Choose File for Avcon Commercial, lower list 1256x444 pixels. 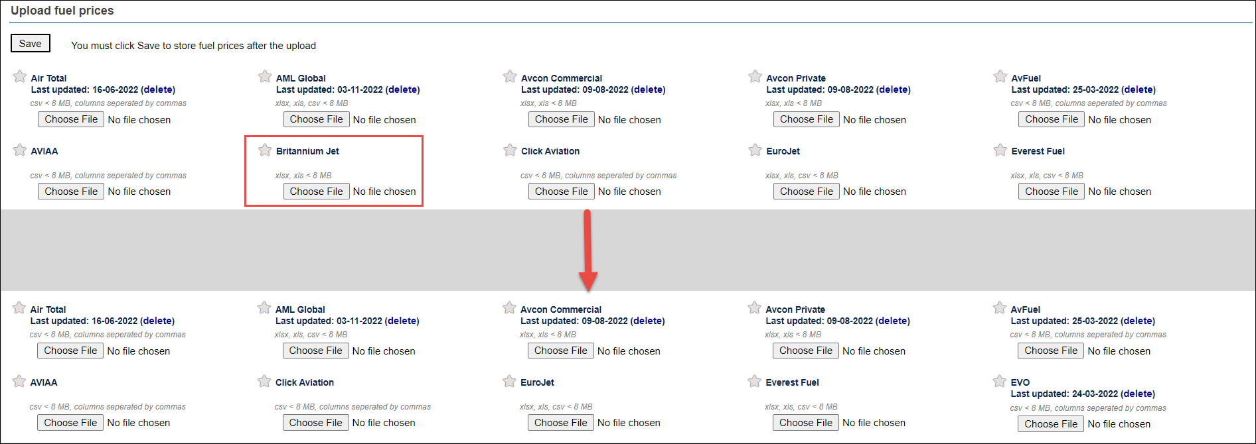pyautogui.click(x=561, y=351)
